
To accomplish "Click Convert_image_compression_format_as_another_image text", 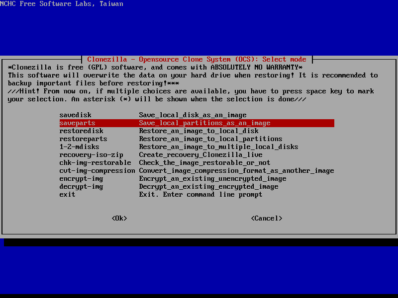I will [236, 170].
